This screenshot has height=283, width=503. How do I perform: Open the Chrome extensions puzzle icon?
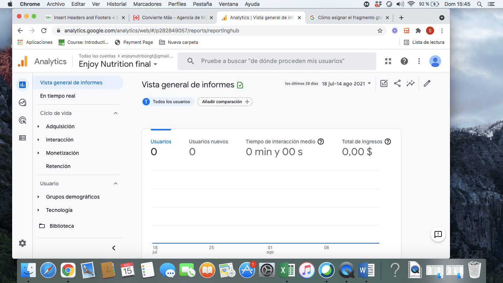click(418, 31)
